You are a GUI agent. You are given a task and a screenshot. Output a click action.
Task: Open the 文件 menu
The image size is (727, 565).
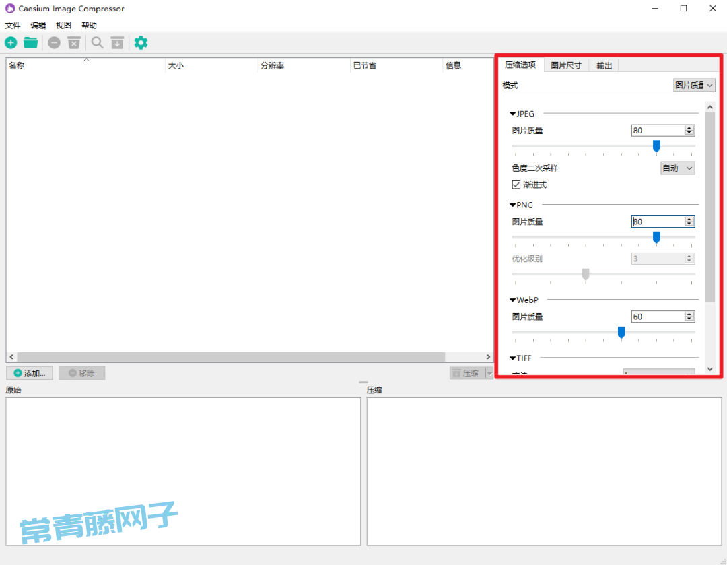pyautogui.click(x=13, y=26)
